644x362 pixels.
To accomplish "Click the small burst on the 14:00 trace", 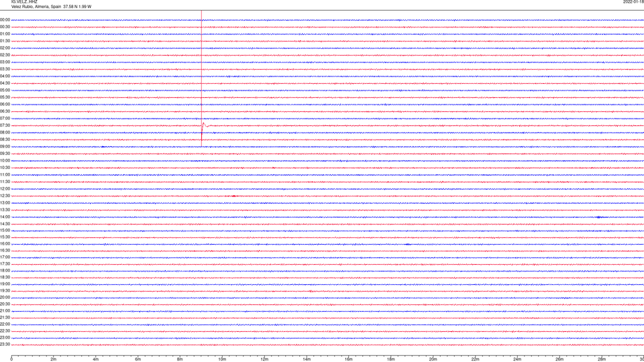I will coord(599,217).
